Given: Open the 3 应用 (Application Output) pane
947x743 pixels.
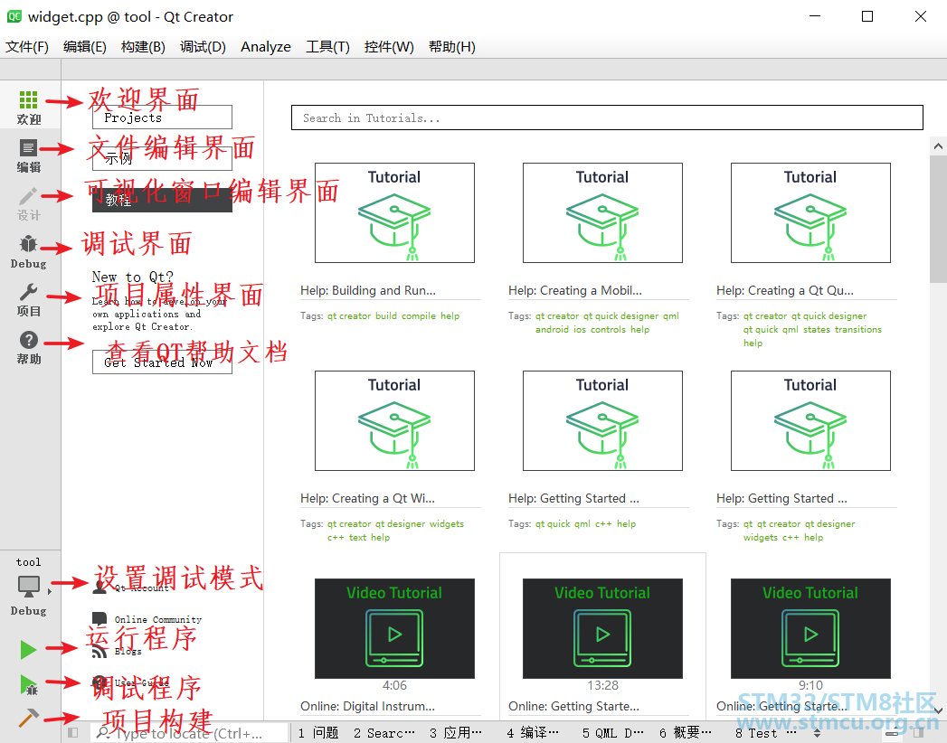Looking at the screenshot, I should coord(456,733).
